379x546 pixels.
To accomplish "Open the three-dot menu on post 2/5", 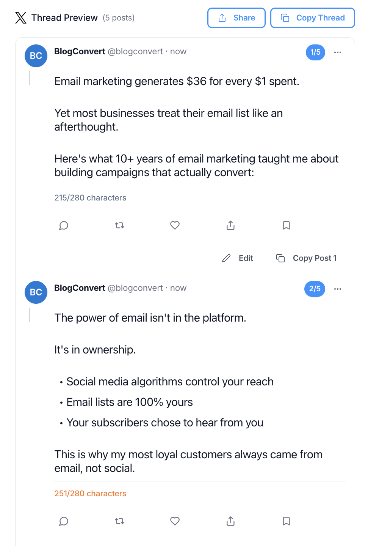I will pos(338,289).
